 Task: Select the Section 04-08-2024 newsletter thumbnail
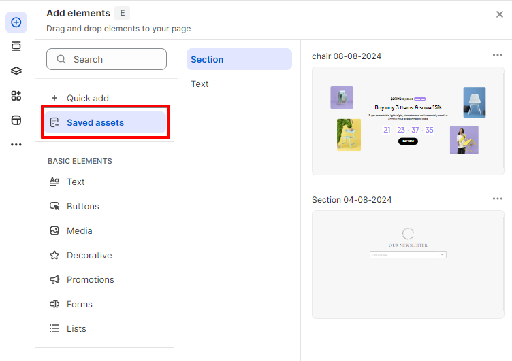point(408,264)
